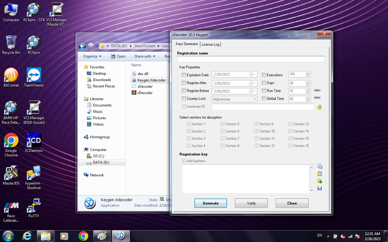Click the ShareTorrent breadcrumb in address bar

[x=145, y=46]
